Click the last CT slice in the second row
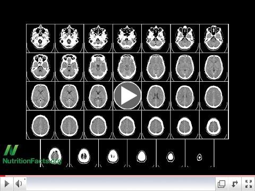 214,67
